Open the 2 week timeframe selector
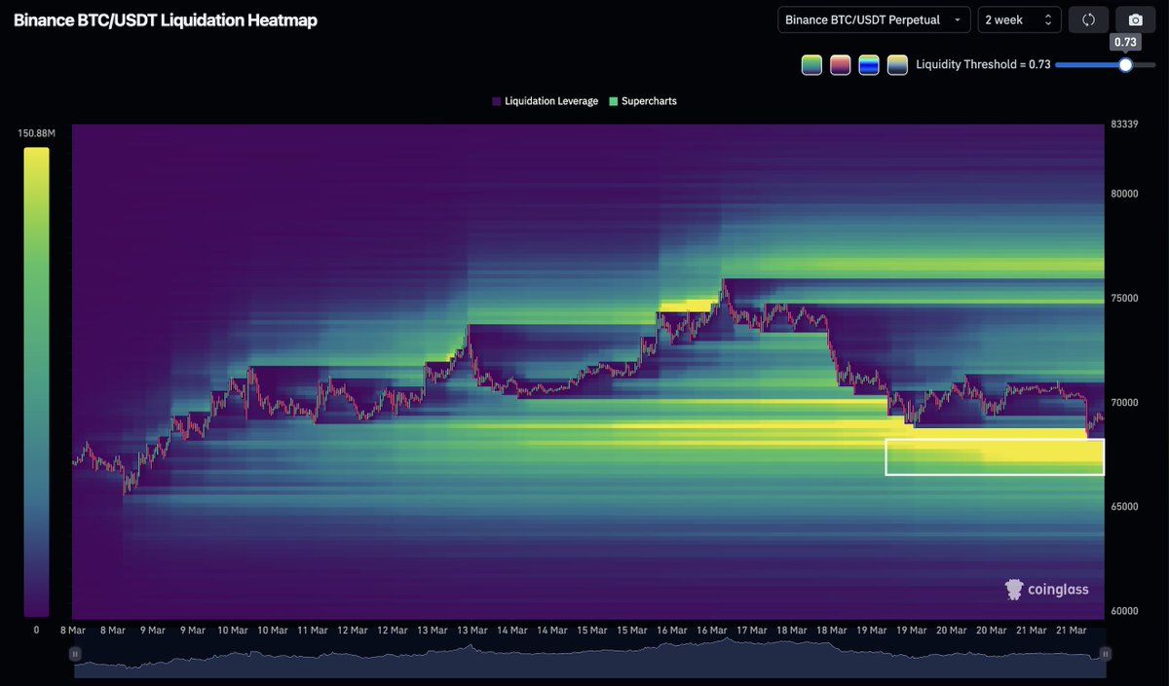Viewport: 1169px width, 686px height. tap(1019, 19)
